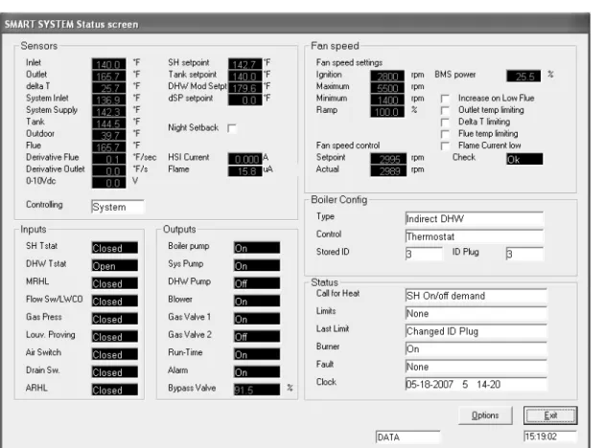The width and height of the screenshot is (604, 448).
Task: Tick the Delta T limiting checkbox
Action: pos(445,123)
